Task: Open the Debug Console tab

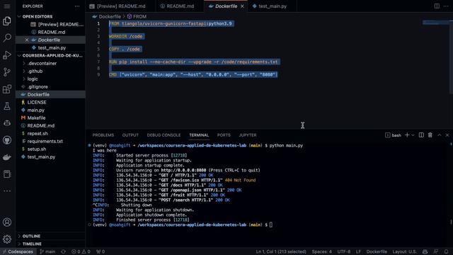Action: click(164, 135)
